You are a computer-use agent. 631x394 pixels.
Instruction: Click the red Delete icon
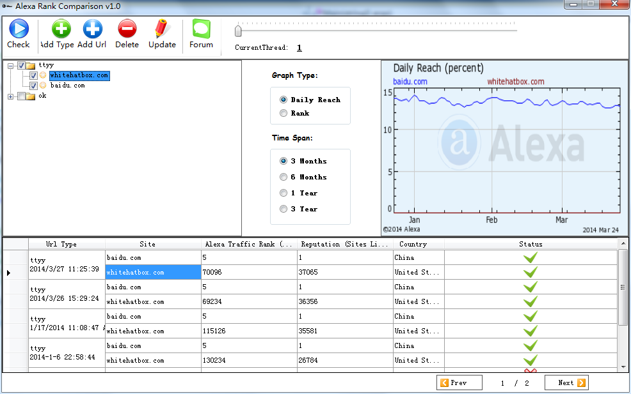click(127, 29)
